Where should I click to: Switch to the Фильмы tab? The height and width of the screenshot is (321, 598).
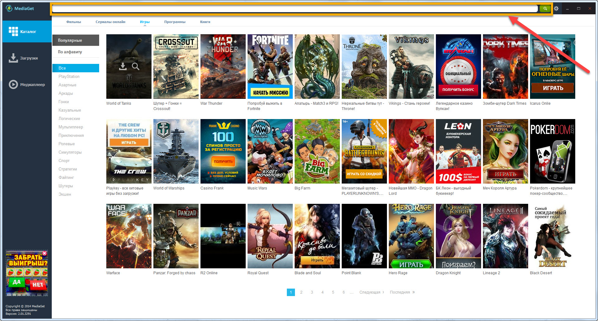74,22
